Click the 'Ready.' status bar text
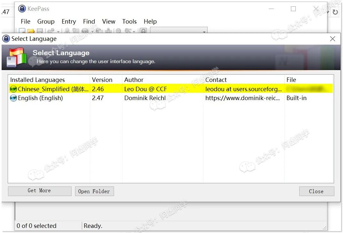Screen dimensions: 343x233 pyautogui.click(x=93, y=226)
